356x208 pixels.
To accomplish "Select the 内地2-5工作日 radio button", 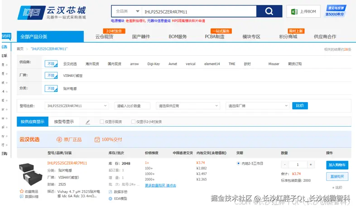I will [x=238, y=163].
